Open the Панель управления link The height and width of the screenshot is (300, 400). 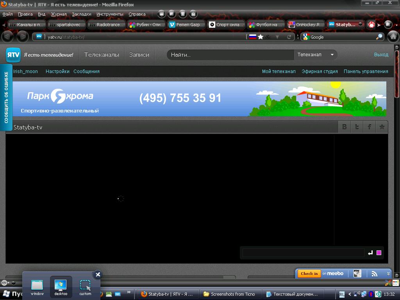coord(366,71)
